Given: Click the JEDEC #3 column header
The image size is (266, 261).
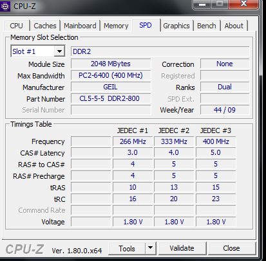Looking at the screenshot, I should (216, 130).
